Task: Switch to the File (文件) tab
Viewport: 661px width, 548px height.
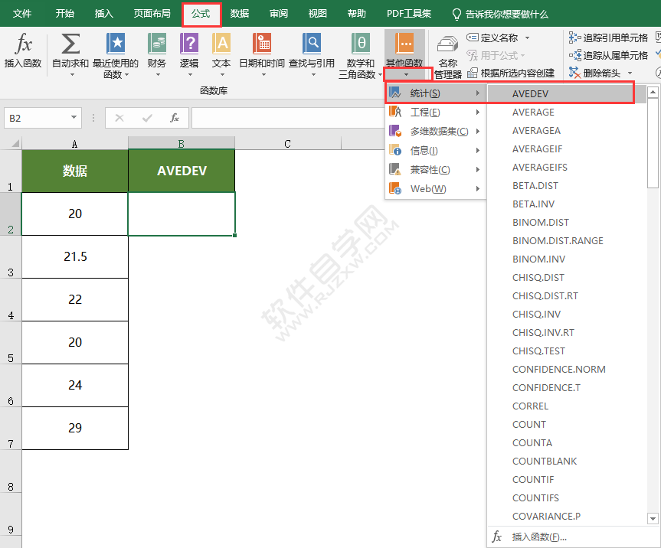Action: tap(22, 14)
